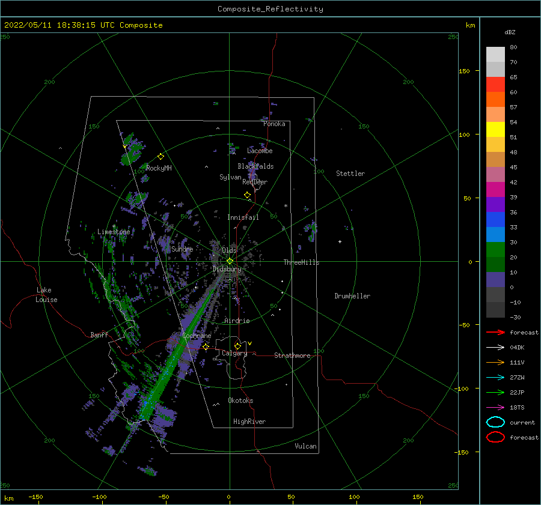
Task: Click the cyan 27ZW arrow in the legend
Action: pos(495,378)
